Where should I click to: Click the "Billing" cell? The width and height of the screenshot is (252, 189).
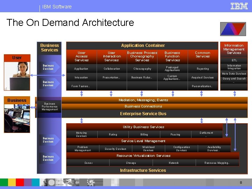[144, 134]
